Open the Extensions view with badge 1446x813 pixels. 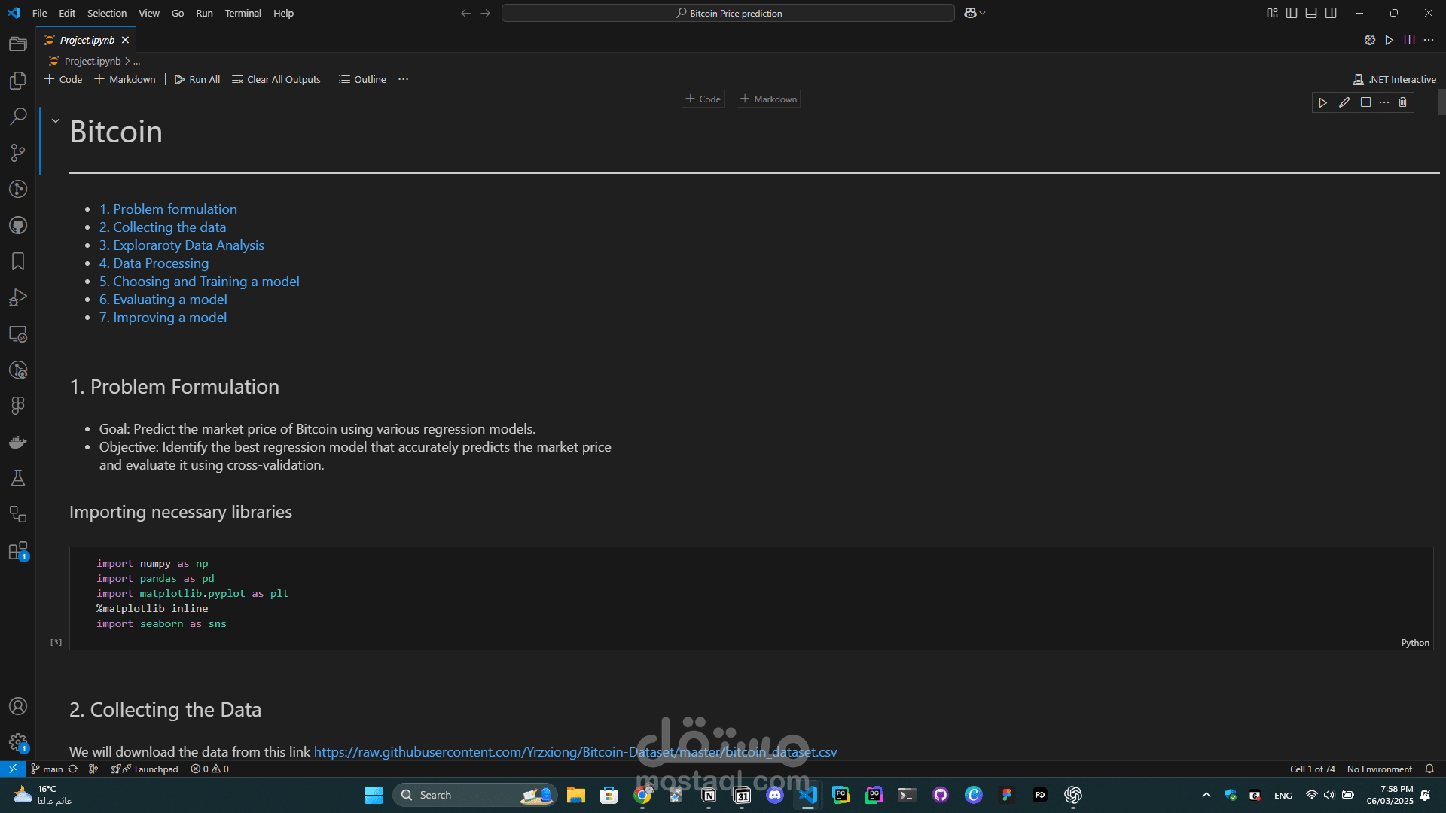pos(18,550)
